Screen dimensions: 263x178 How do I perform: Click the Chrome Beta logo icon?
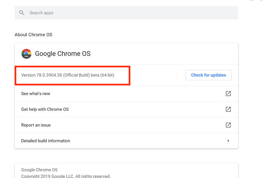pos(26,54)
